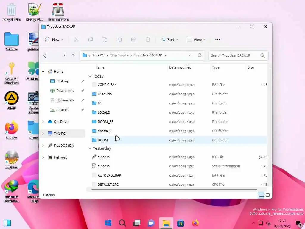Collapse Home in navigation pane
This screenshot has height=229, width=305.
coord(43,72)
